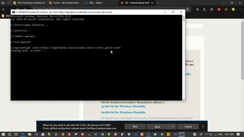Launch Visual Studio next to File Explorer

(x=36, y=134)
